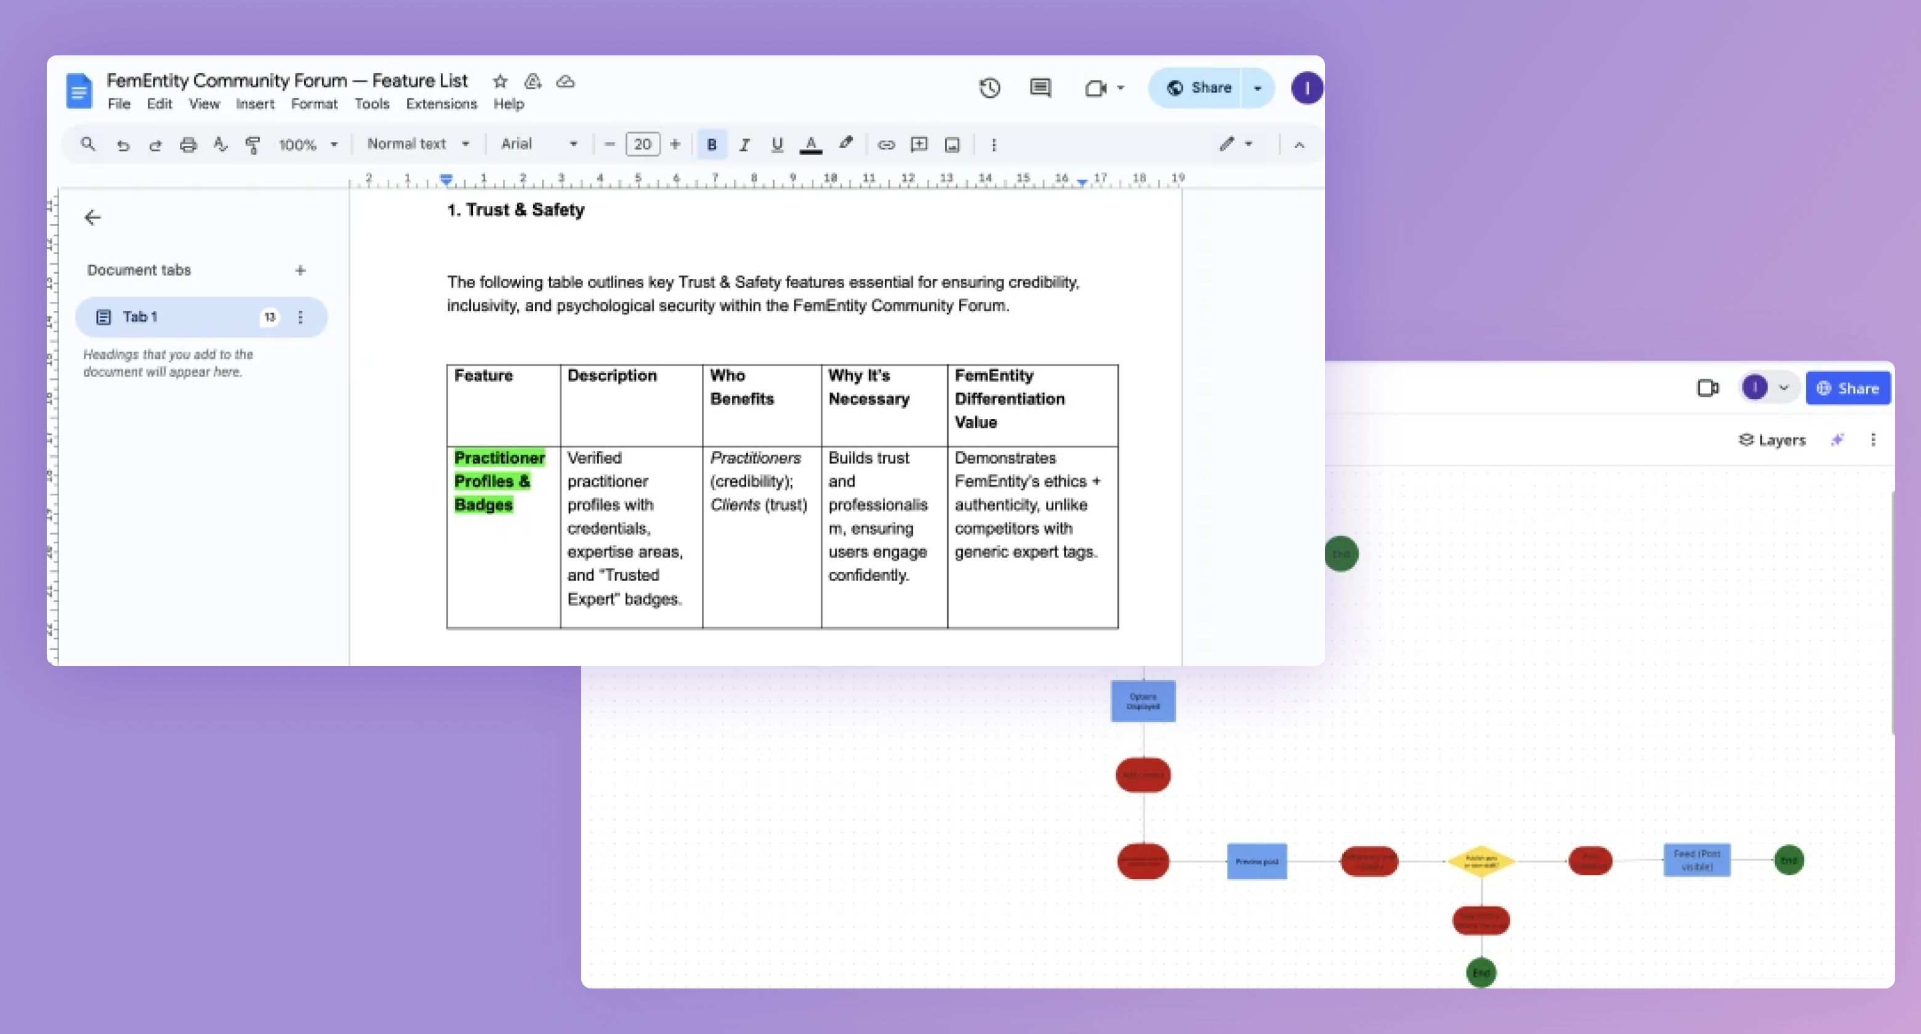1921x1034 pixels.
Task: Open the three-dot menu beside Layers
Action: 1872,440
